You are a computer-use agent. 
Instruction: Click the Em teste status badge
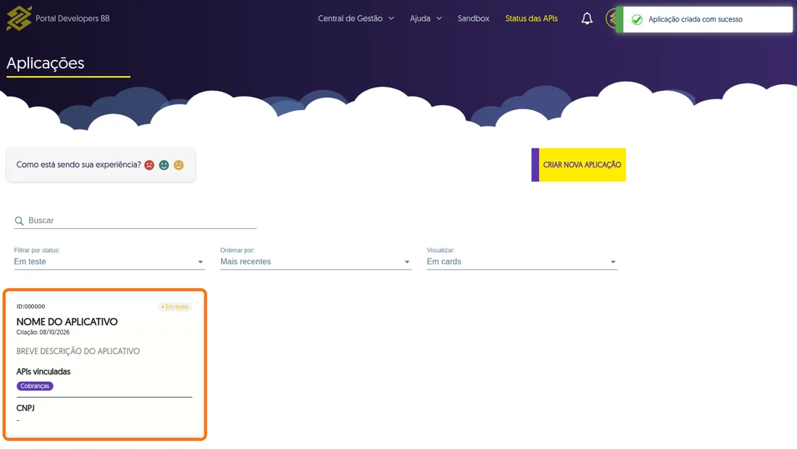(175, 307)
